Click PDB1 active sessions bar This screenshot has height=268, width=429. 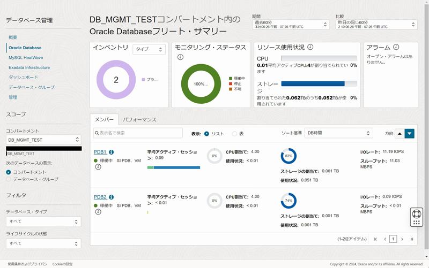coord(174,167)
